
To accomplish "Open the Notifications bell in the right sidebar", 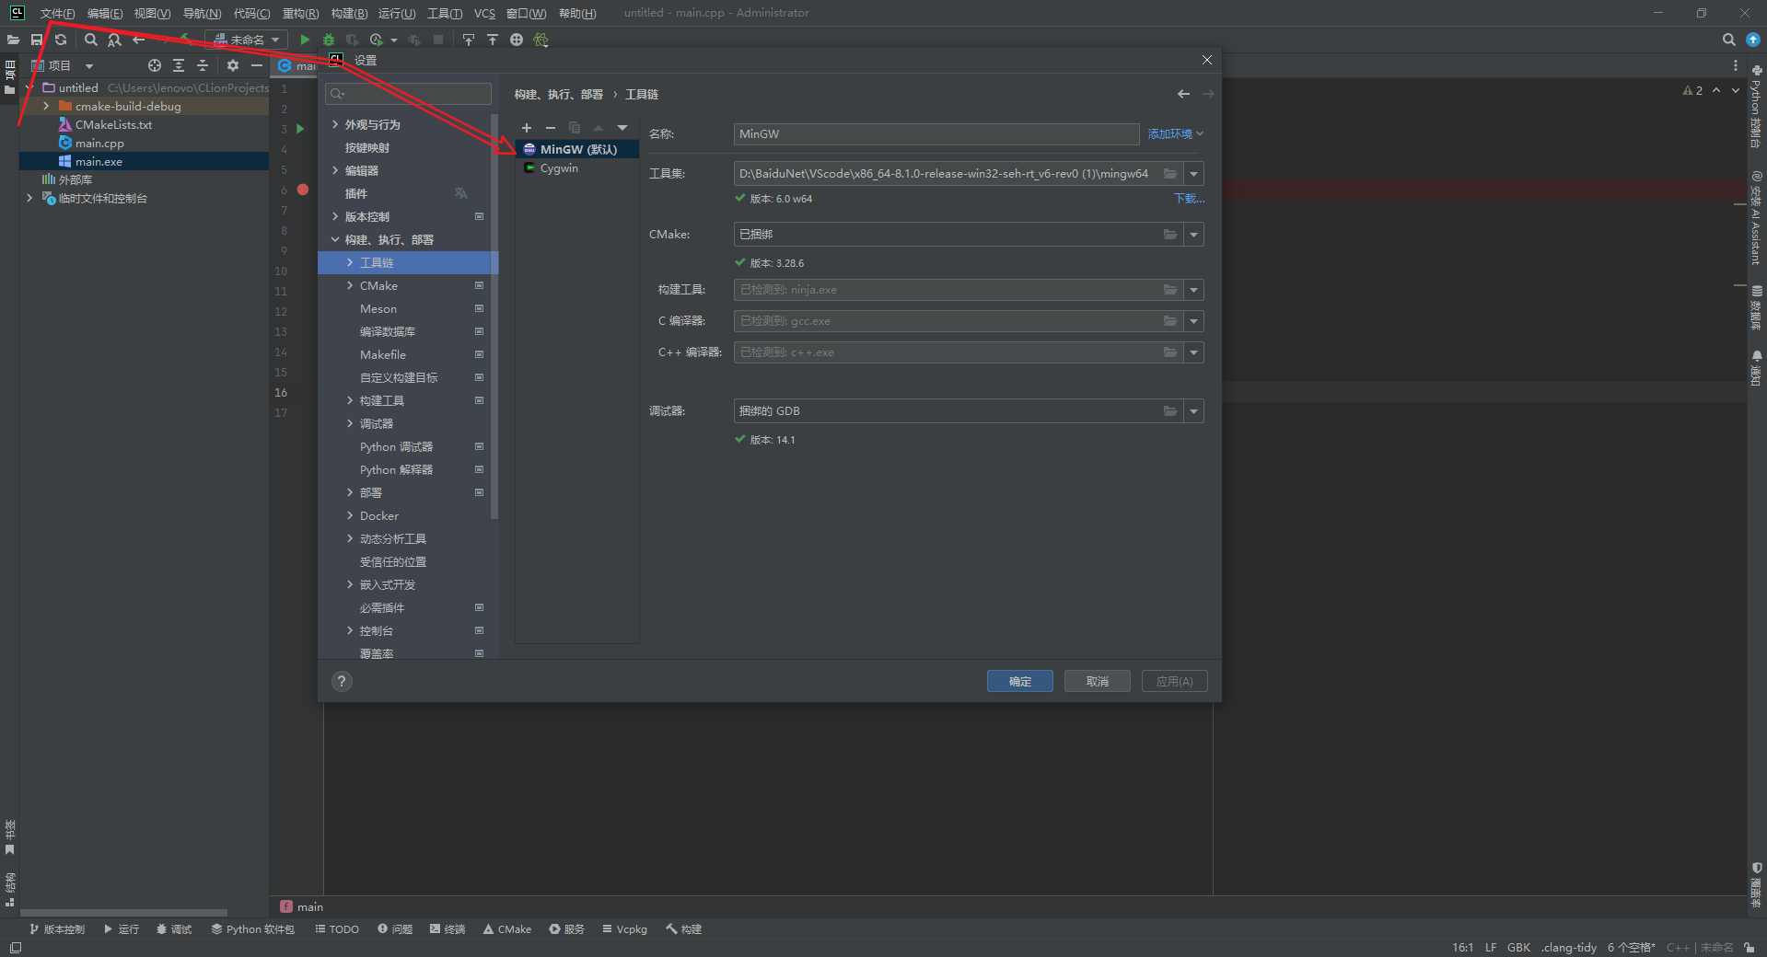I will [1757, 356].
